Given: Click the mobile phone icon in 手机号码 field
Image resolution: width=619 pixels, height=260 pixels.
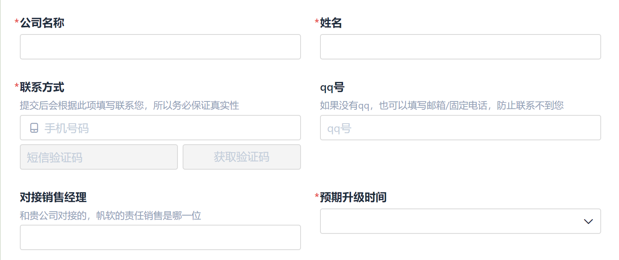Looking at the screenshot, I should (34, 128).
